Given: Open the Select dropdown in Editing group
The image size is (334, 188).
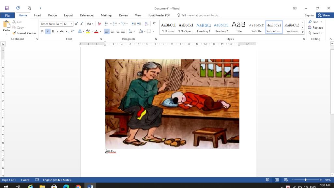Looking at the screenshot, I should tap(316, 33).
